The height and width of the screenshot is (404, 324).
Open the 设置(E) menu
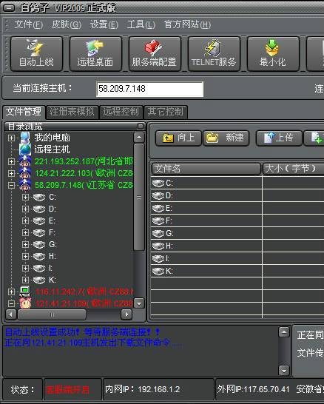click(x=104, y=24)
